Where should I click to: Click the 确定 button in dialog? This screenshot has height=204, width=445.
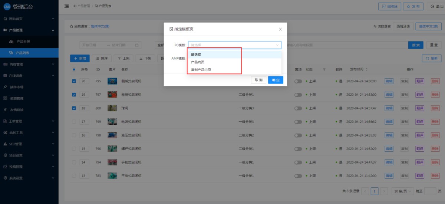(x=276, y=80)
